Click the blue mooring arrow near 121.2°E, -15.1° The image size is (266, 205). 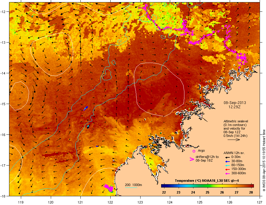(86, 108)
